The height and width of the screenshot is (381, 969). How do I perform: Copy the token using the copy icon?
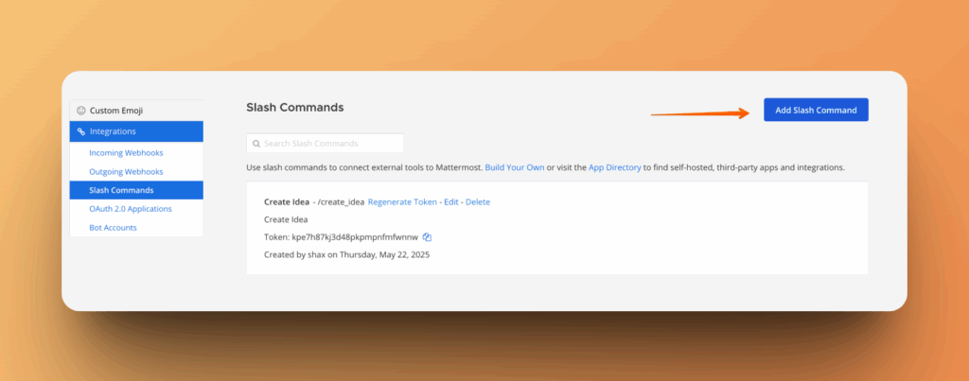pos(427,236)
